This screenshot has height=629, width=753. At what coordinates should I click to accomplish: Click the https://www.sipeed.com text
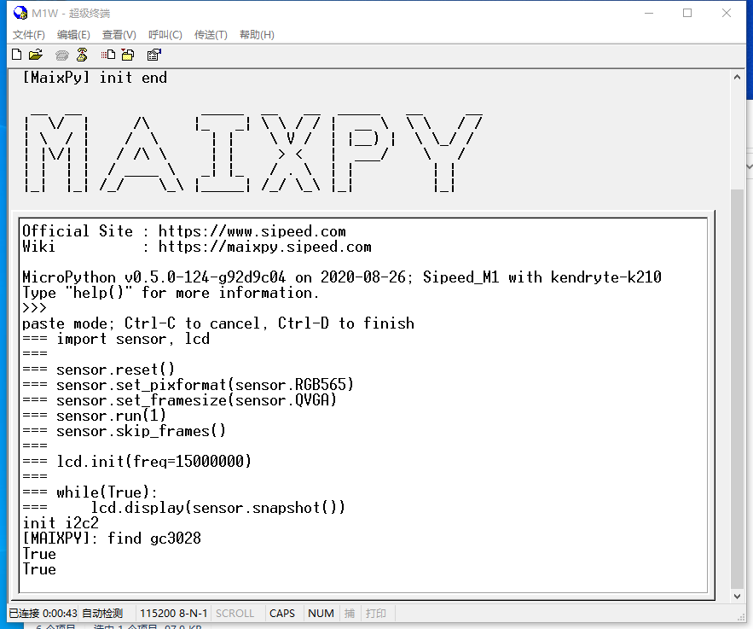pyautogui.click(x=252, y=231)
